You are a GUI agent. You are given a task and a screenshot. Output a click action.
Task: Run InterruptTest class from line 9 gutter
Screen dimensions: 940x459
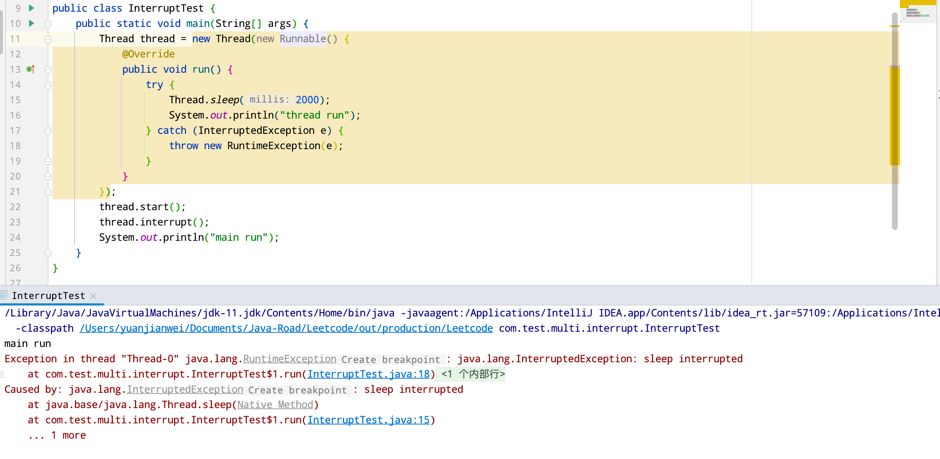[x=31, y=8]
